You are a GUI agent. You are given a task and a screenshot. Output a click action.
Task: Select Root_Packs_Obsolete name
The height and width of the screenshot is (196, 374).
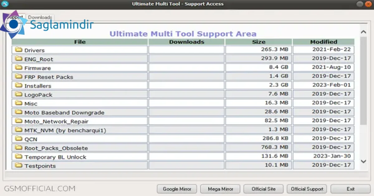(56, 148)
